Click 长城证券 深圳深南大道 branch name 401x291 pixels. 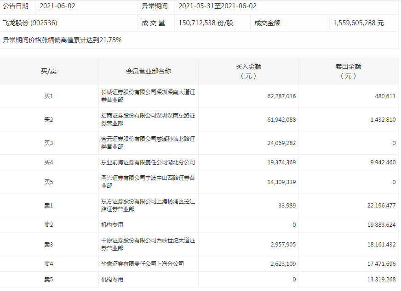click(148, 96)
